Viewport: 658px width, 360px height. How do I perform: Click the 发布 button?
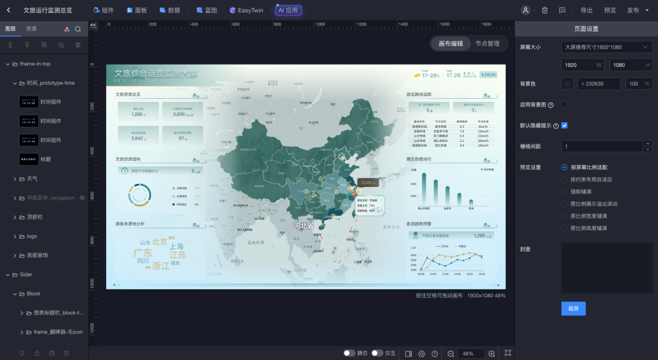(633, 10)
